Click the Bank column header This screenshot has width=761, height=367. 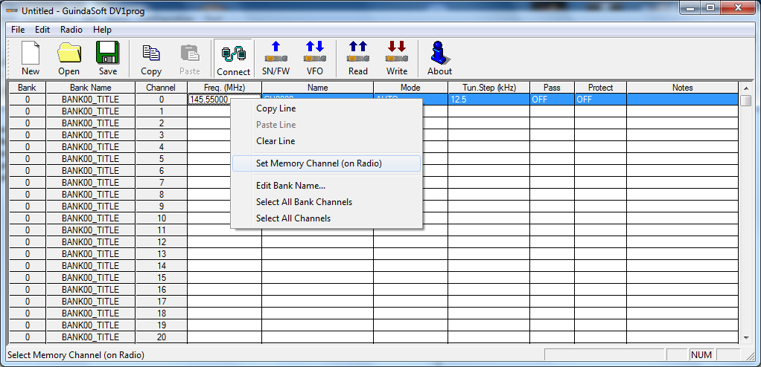(x=27, y=88)
